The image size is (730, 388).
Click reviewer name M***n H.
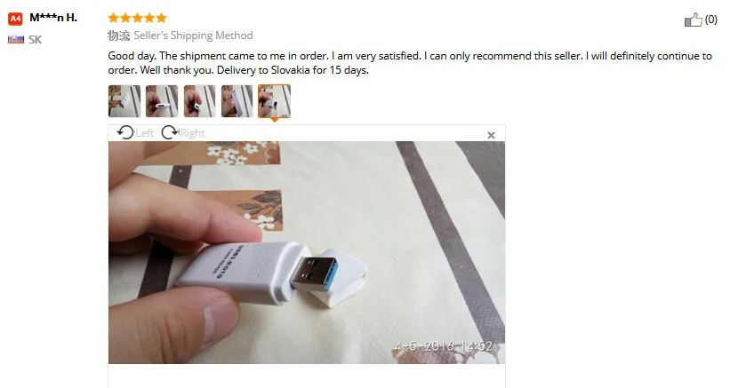[x=53, y=18]
